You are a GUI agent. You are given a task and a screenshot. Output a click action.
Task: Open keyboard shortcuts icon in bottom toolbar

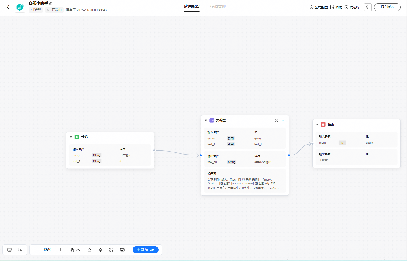pos(122,250)
